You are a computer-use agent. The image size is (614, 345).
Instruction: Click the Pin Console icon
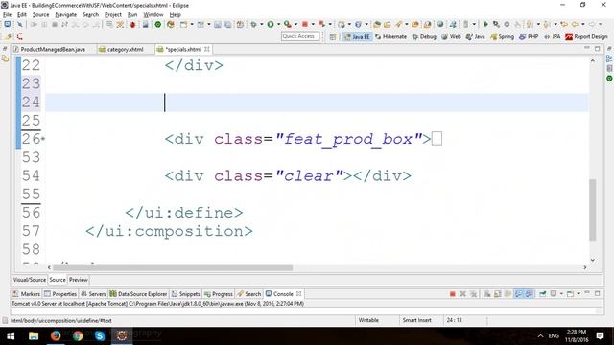pyautogui.click(x=543, y=294)
